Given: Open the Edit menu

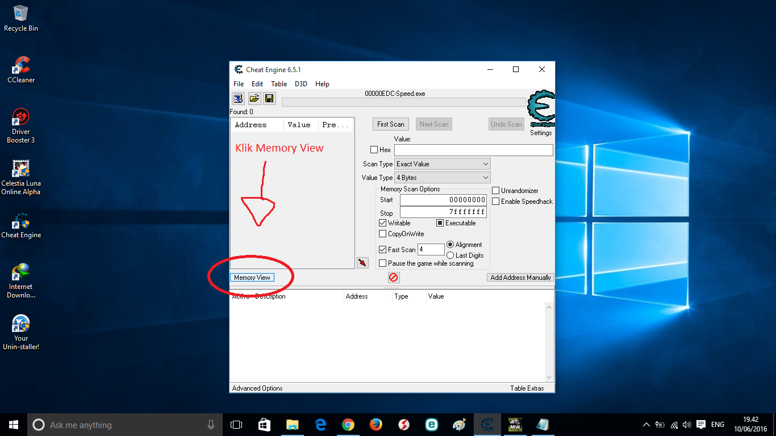Looking at the screenshot, I should coord(257,84).
